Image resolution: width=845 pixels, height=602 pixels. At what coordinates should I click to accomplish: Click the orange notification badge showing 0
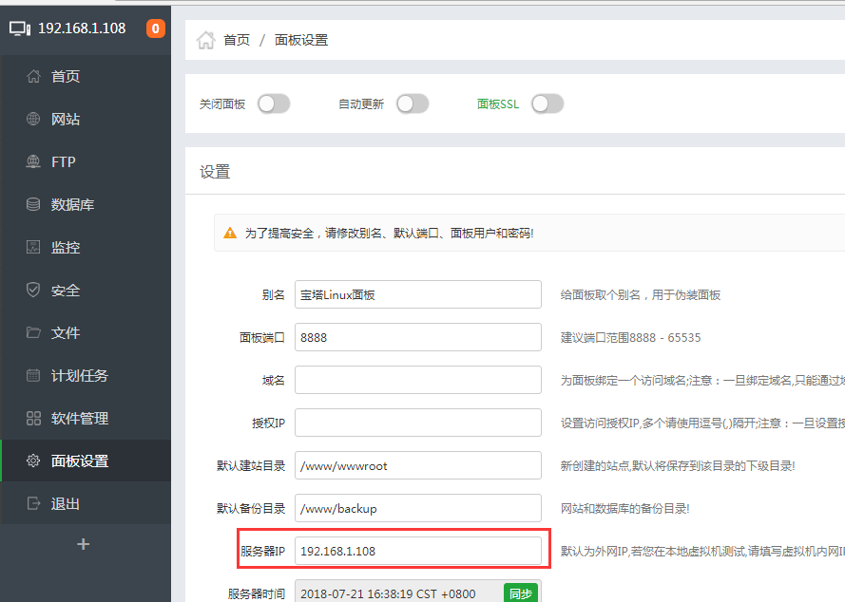coord(155,28)
